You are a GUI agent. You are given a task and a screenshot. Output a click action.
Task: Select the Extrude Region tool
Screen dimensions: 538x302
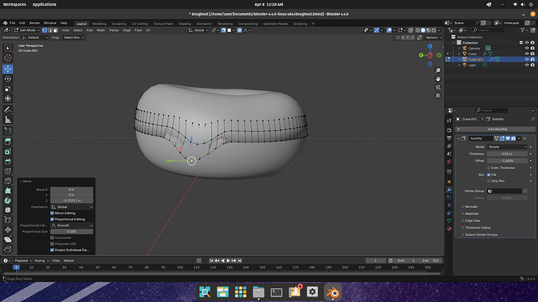[8, 142]
